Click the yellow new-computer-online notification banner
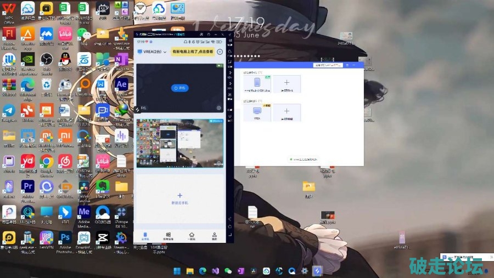Image resolution: width=494 pixels, height=278 pixels. pos(192,52)
